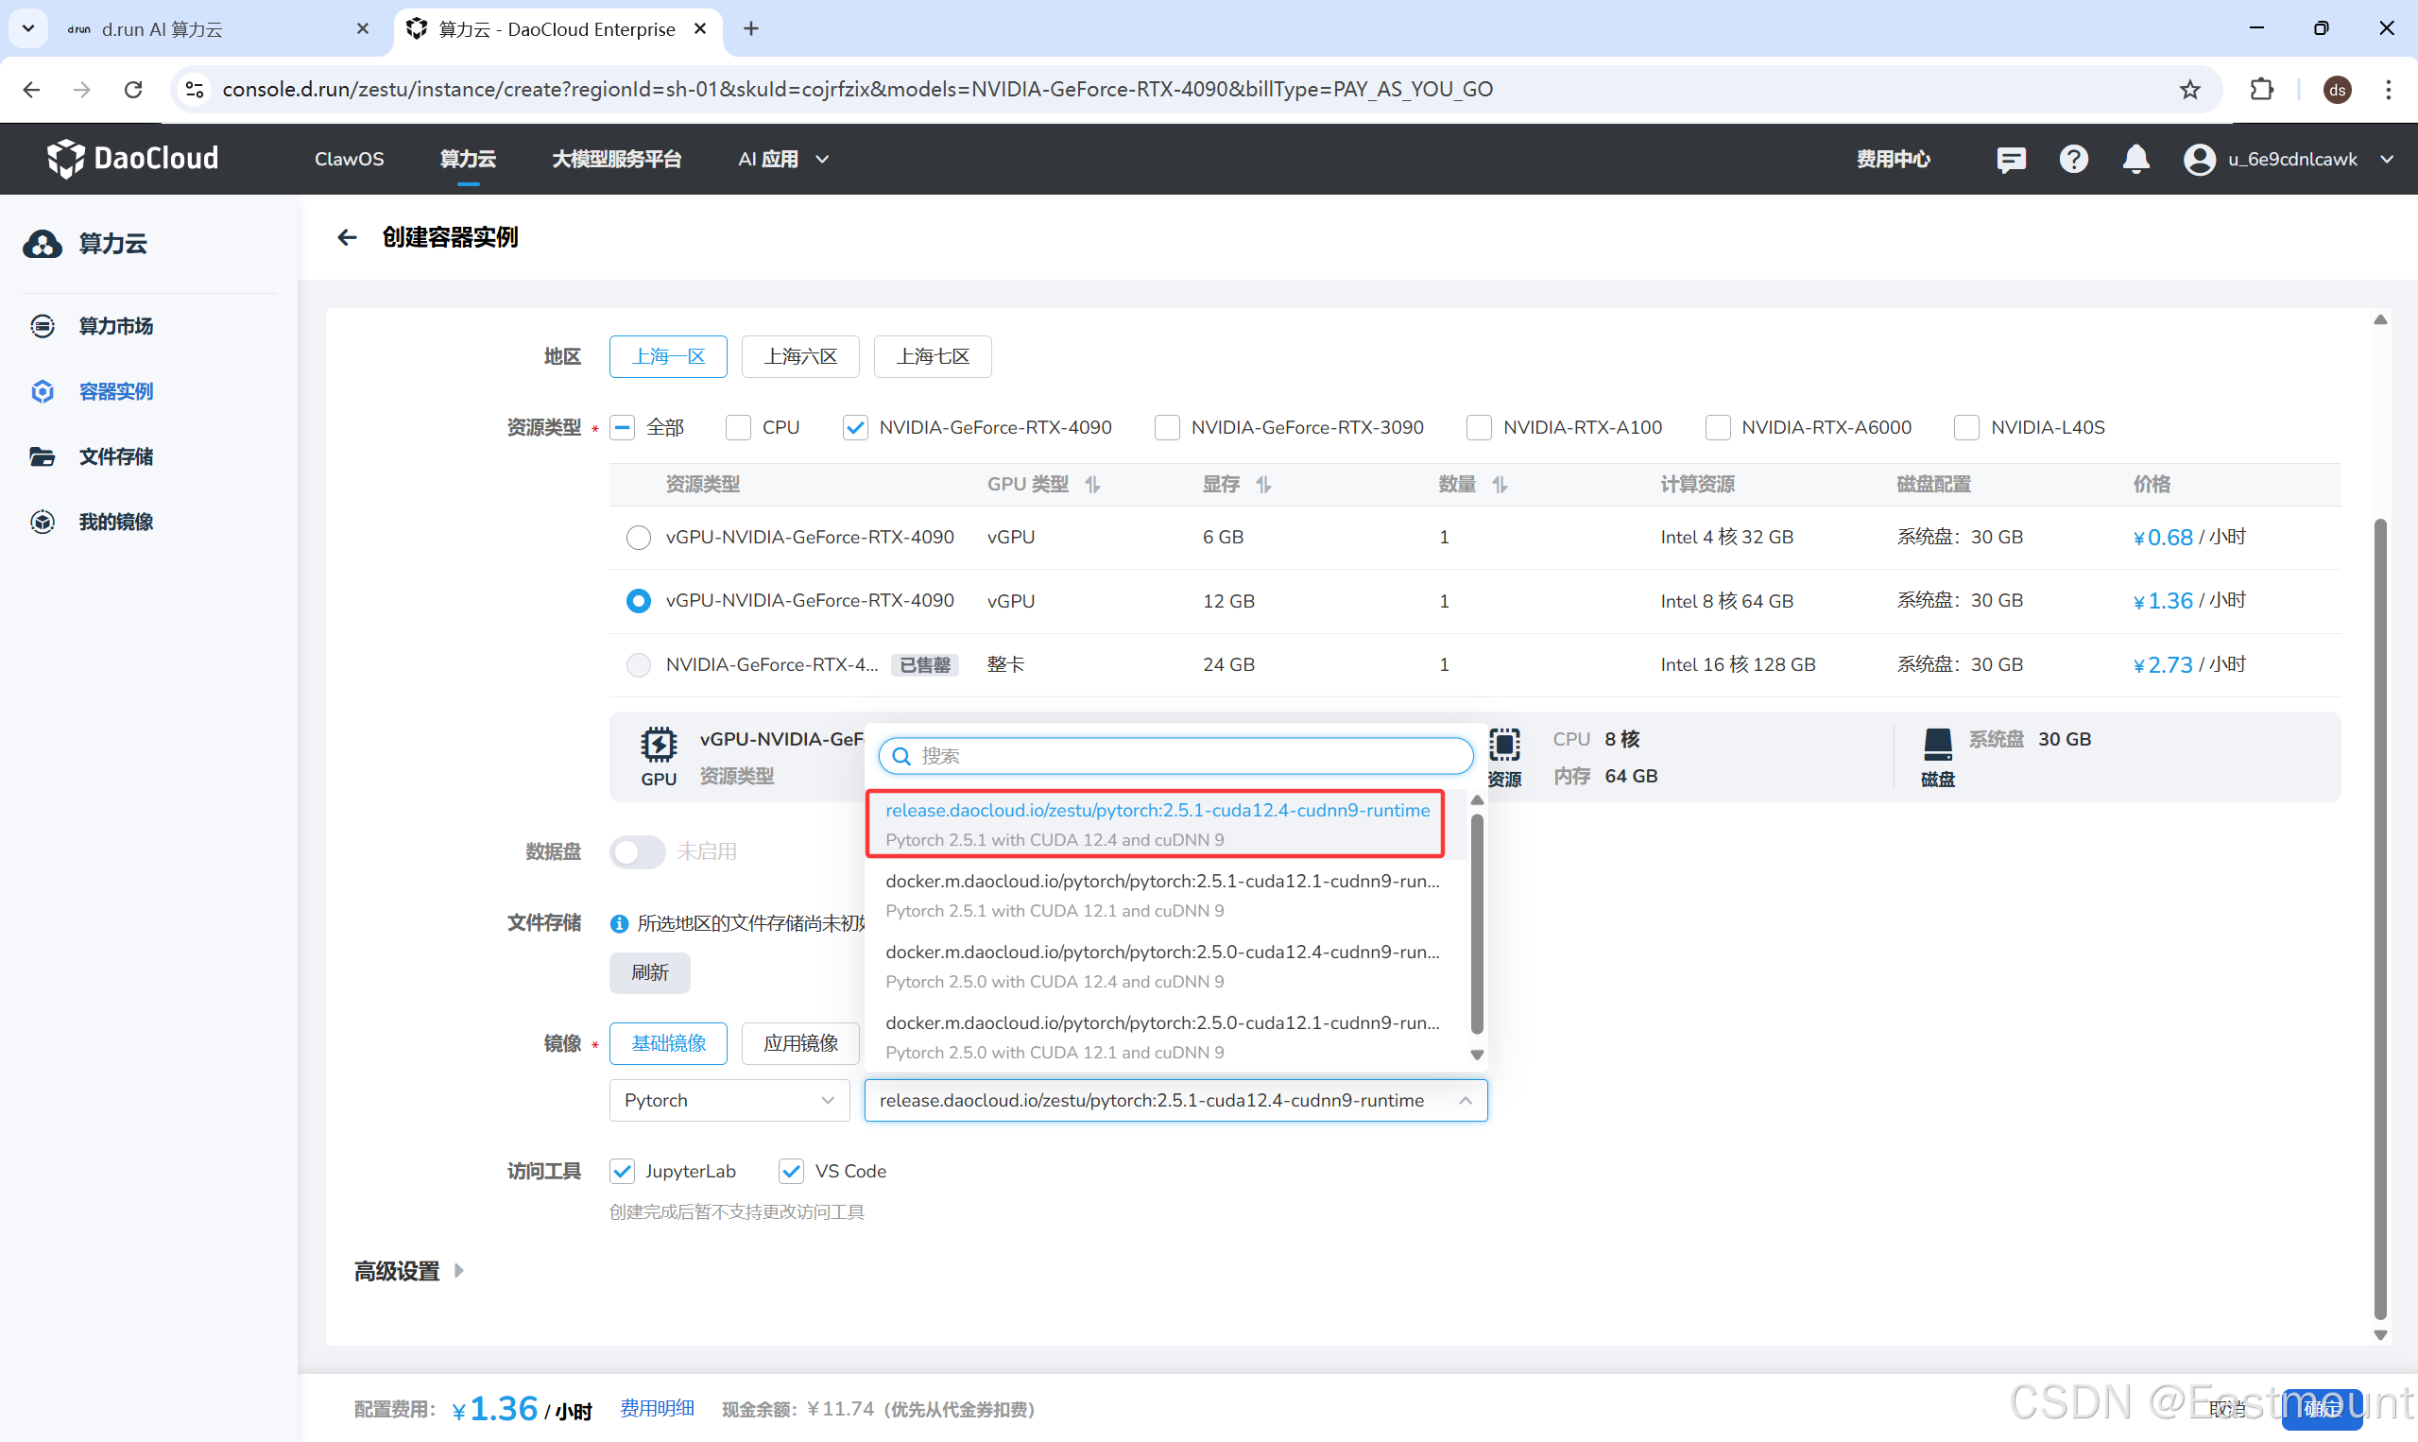
Task: Check NVIDIA-RTX-A6000 checkbox
Action: pos(1717,427)
